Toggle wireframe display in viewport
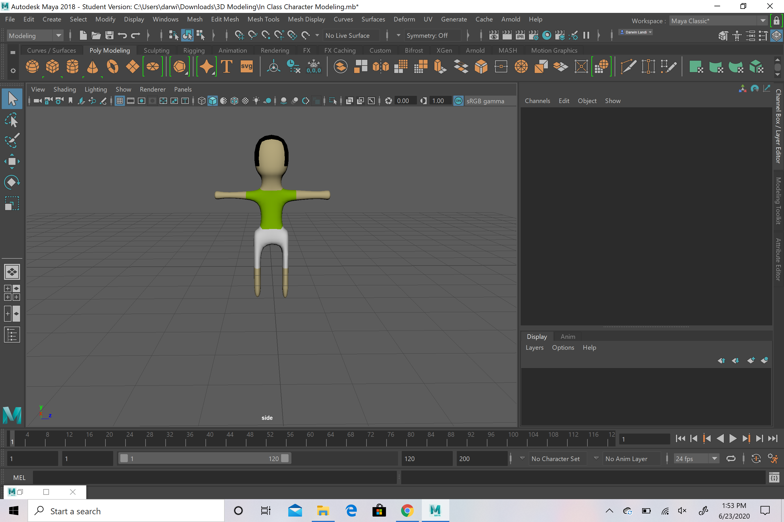 click(201, 101)
